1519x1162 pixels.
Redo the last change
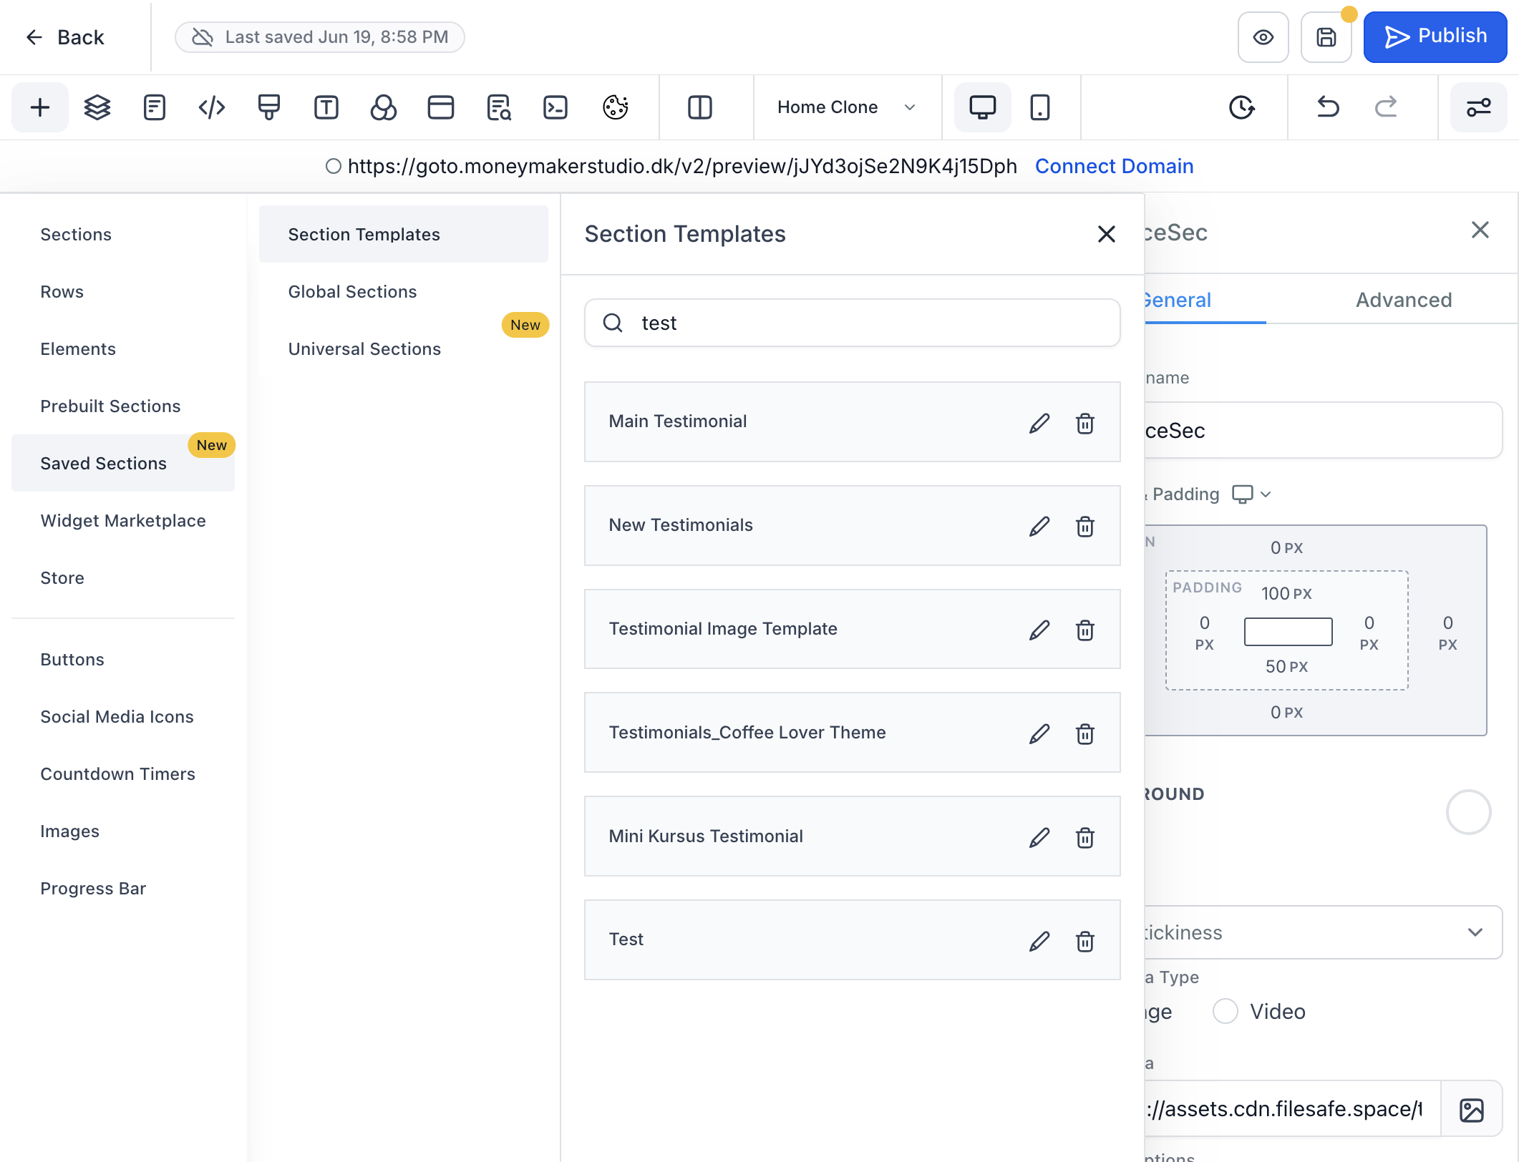1387,107
